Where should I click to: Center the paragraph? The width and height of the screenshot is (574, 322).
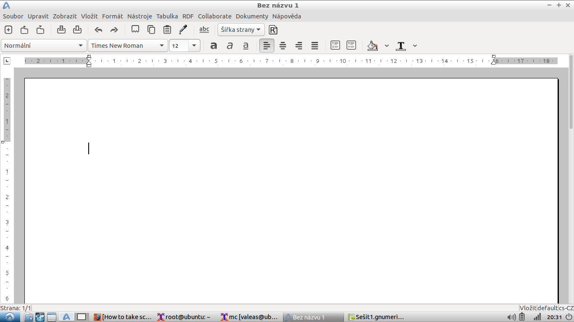[x=283, y=46]
